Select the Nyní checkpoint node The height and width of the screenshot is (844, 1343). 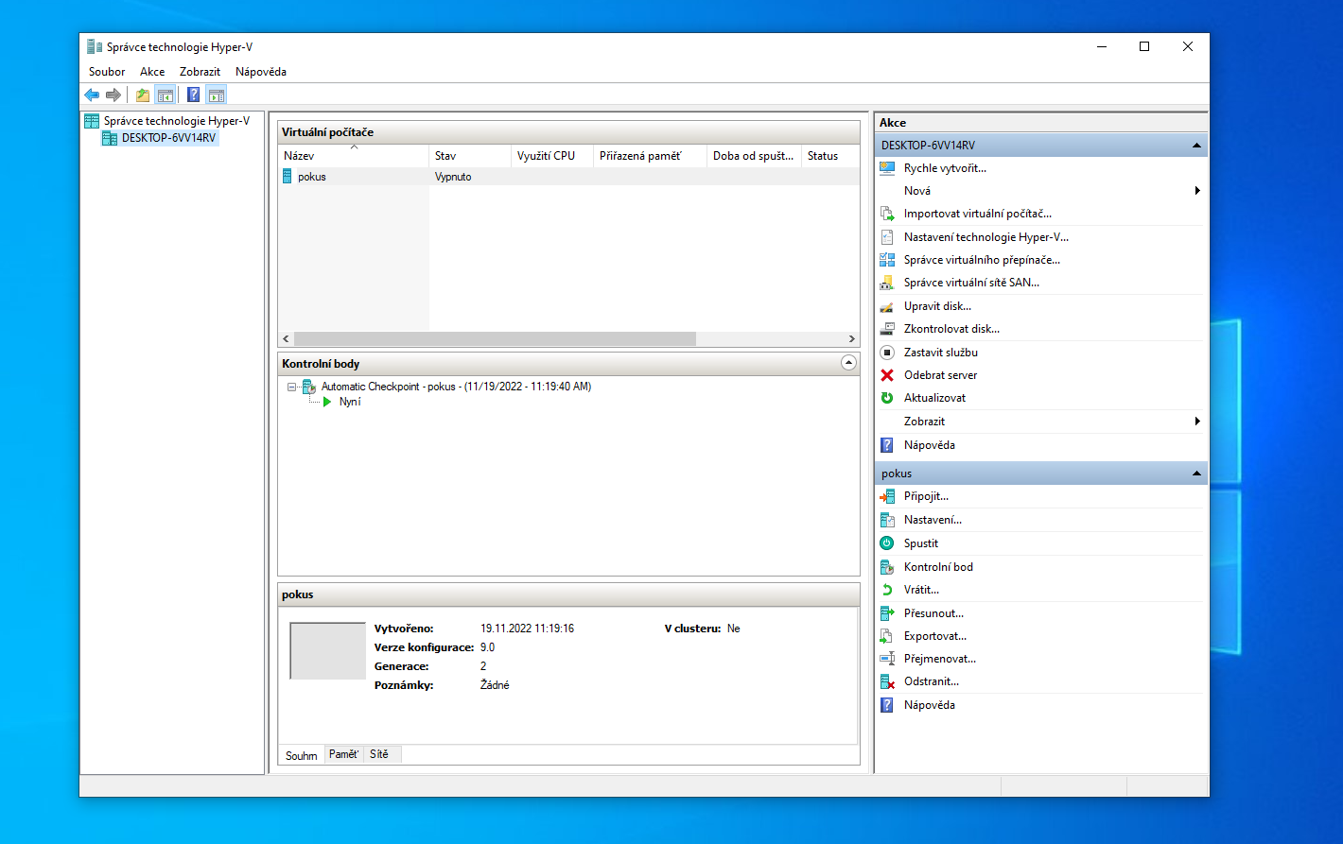pyautogui.click(x=350, y=402)
